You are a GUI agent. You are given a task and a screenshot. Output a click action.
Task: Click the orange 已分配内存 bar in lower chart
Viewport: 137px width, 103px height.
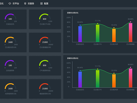pos(114,81)
